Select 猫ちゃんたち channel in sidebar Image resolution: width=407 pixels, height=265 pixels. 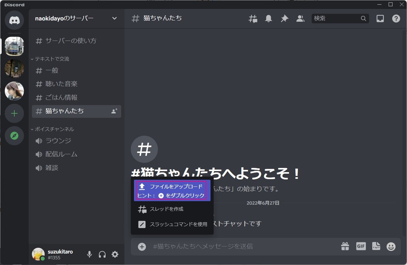tap(76, 111)
